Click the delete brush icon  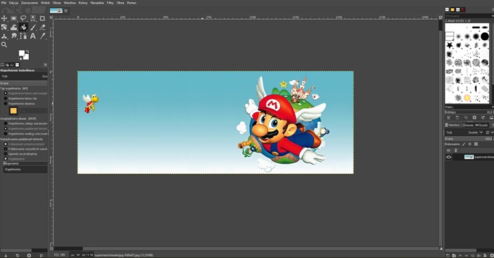pyautogui.click(x=474, y=118)
